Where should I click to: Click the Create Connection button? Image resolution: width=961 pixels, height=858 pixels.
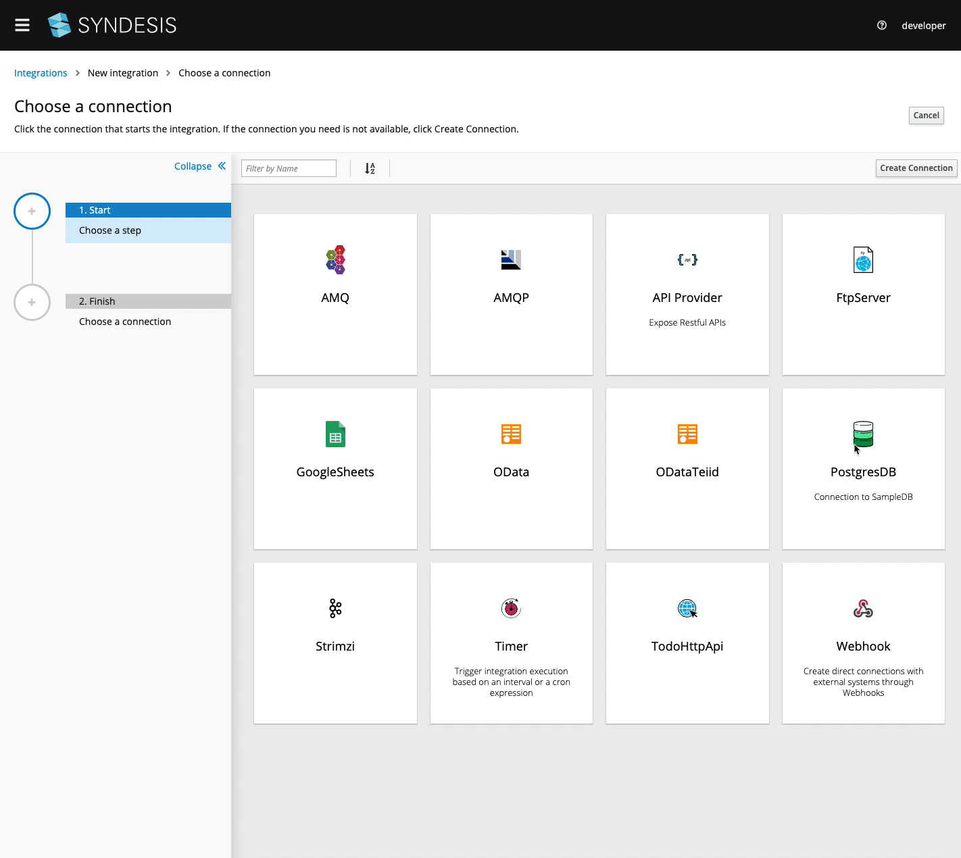(916, 168)
